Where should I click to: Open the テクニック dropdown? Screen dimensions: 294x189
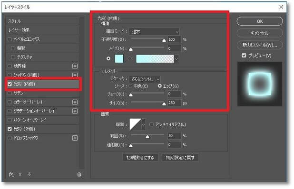point(145,79)
